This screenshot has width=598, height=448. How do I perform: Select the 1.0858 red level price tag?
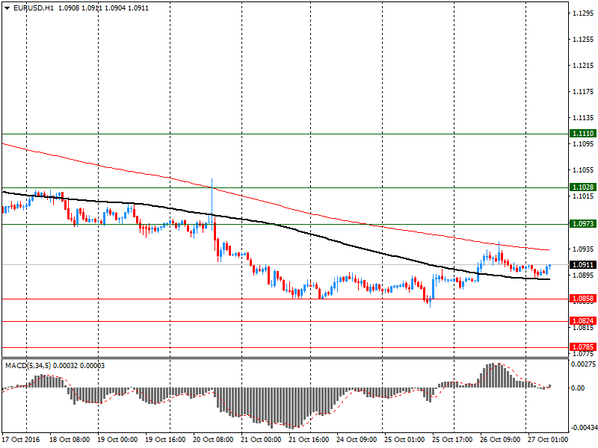click(x=583, y=299)
